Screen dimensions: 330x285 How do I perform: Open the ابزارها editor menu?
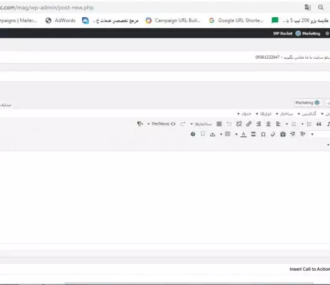point(264,114)
